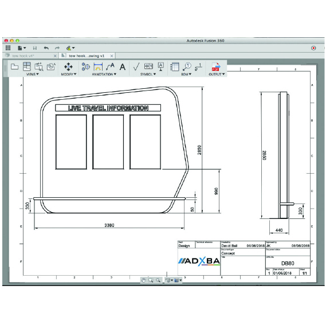Viewport: 326px width, 325px height.
Task: Pick the Text tool with the A icon
Action: click(x=123, y=67)
